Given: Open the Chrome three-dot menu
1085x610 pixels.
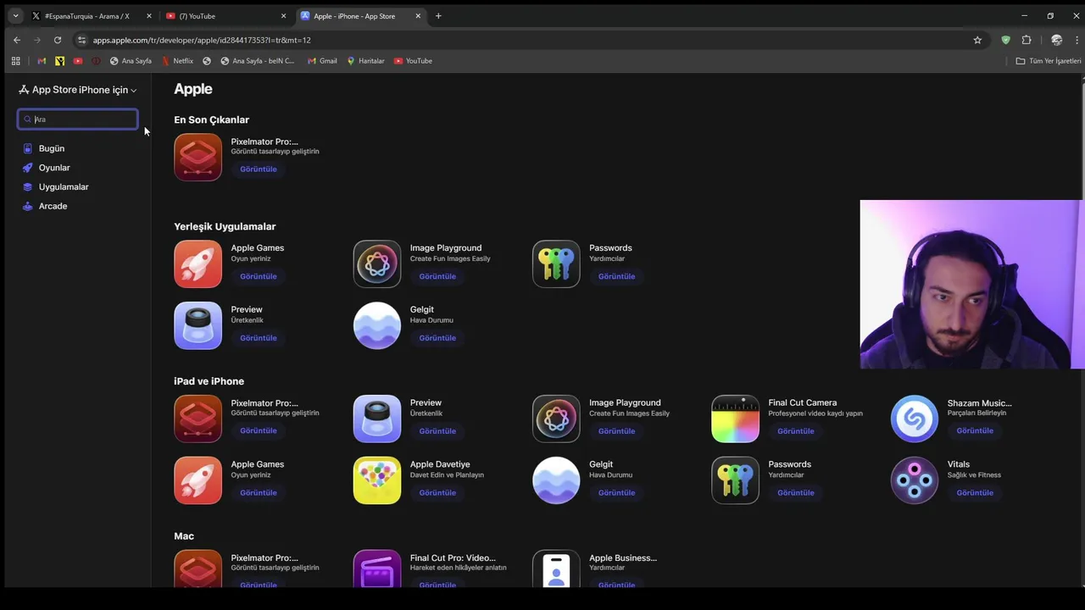Looking at the screenshot, I should coord(1077,40).
